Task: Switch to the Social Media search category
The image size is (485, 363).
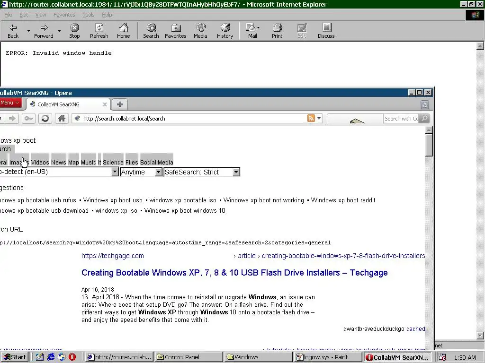Action: [x=156, y=163]
